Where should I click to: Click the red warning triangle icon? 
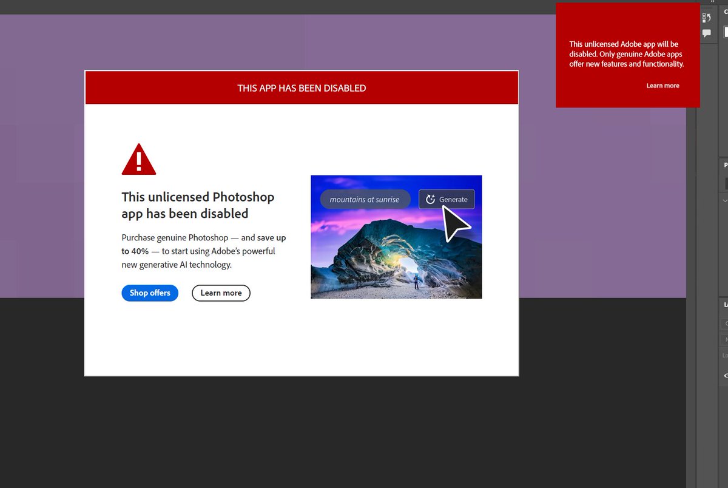tap(139, 160)
